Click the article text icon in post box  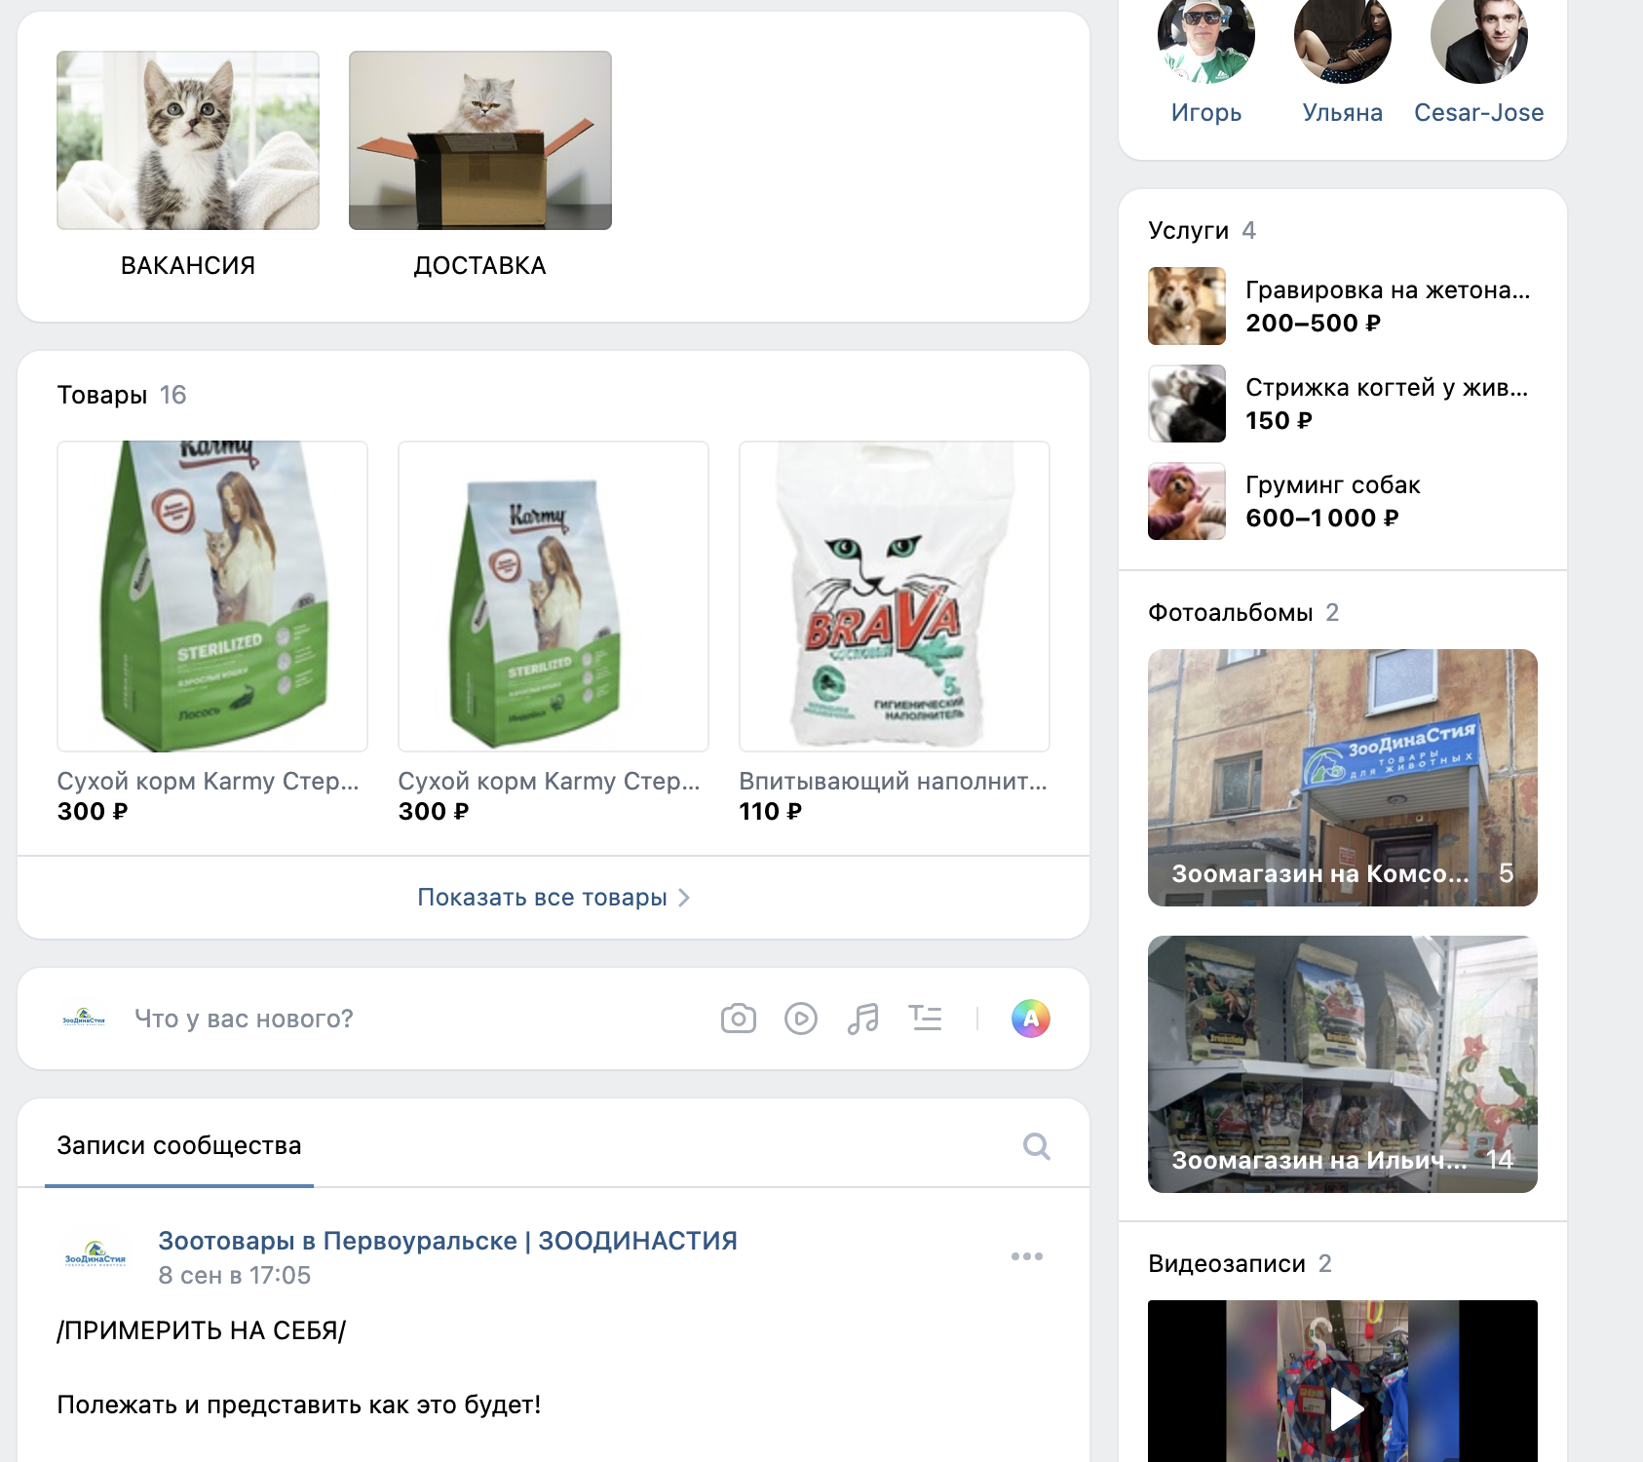(x=925, y=1019)
